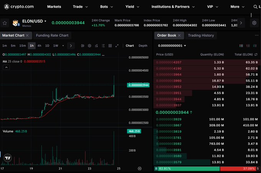The height and width of the screenshot is (173, 261).
Task: Select the 15m timeframe
Action: pyautogui.click(x=23, y=46)
